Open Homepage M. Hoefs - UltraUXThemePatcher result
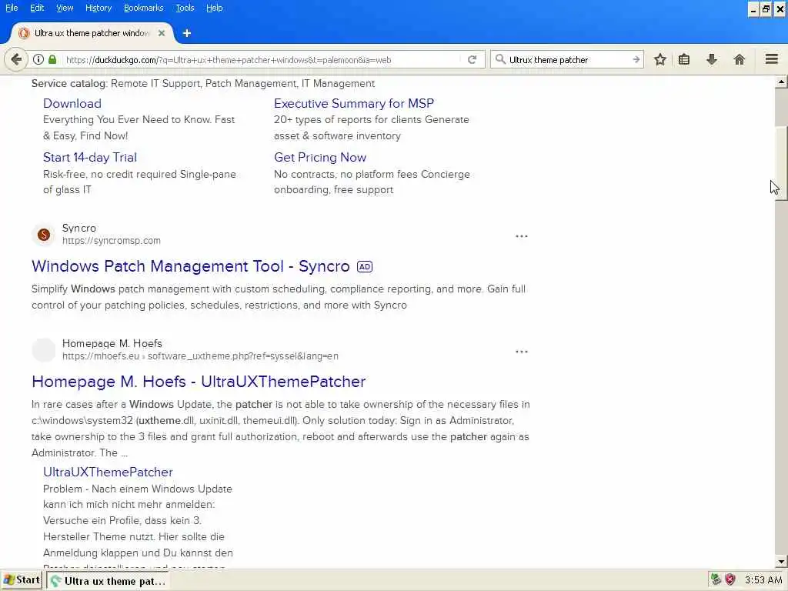This screenshot has height=591, width=788. 199,382
